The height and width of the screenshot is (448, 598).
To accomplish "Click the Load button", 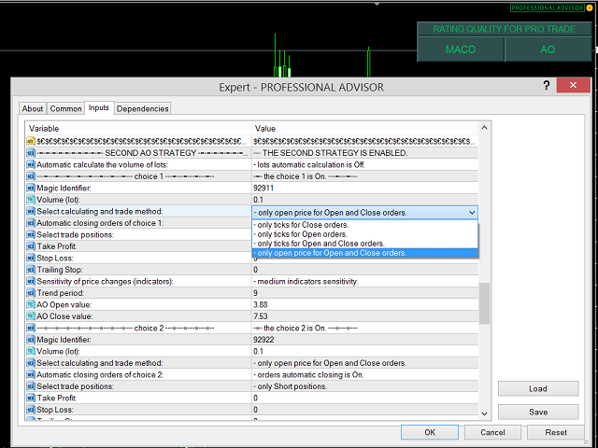I will [537, 389].
